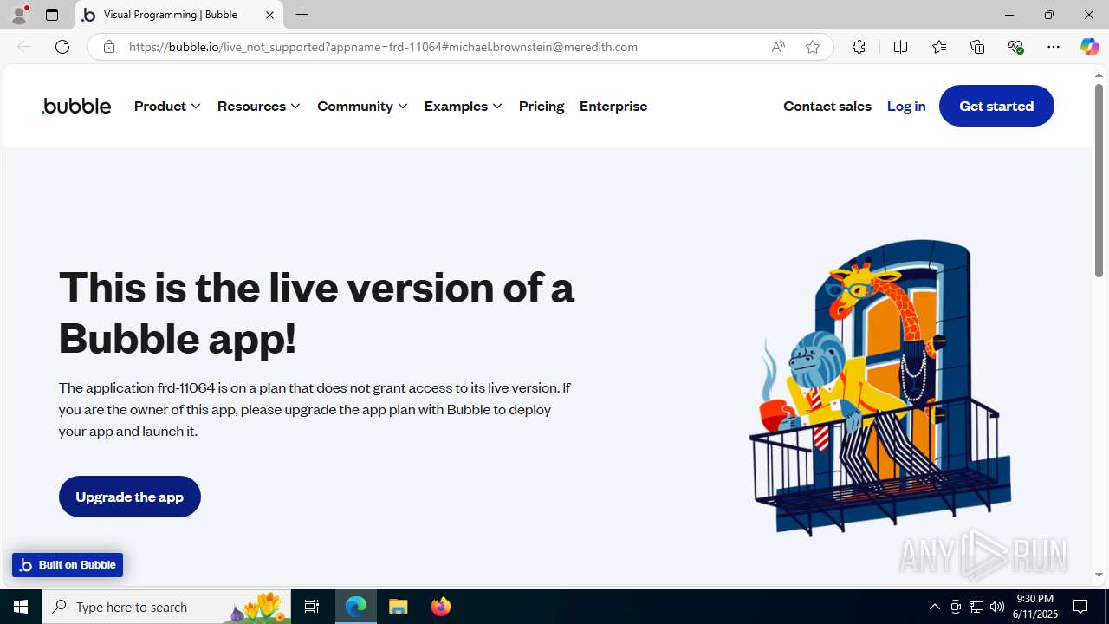Open the Copilot sidebar icon
The width and height of the screenshot is (1109, 624).
click(x=1089, y=47)
